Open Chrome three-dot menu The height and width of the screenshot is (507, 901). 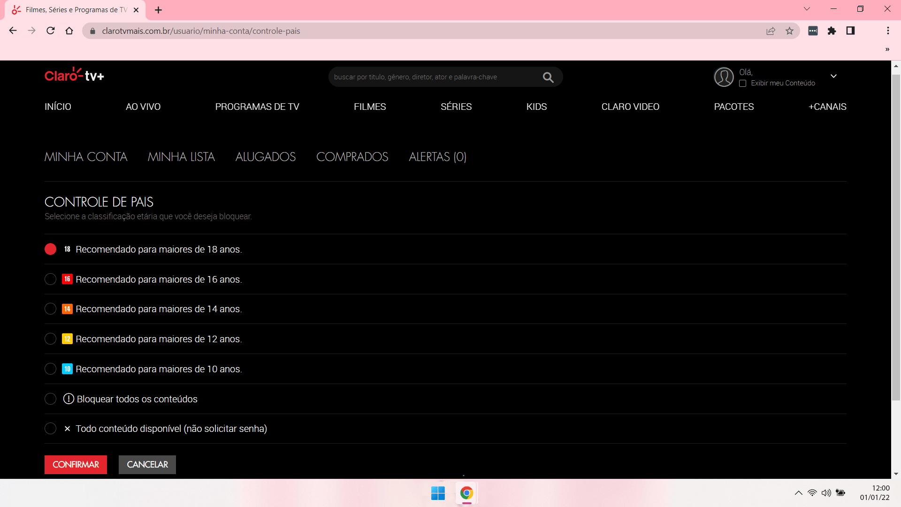pos(887,31)
